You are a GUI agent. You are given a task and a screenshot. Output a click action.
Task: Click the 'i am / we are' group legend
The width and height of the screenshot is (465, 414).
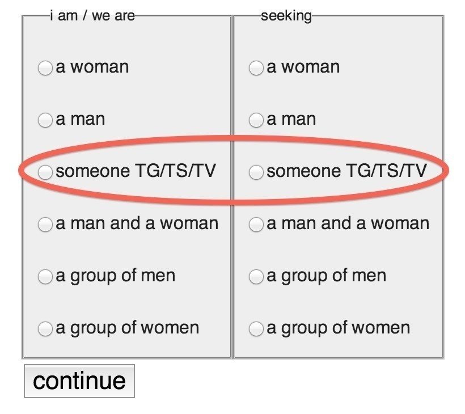[x=92, y=16]
